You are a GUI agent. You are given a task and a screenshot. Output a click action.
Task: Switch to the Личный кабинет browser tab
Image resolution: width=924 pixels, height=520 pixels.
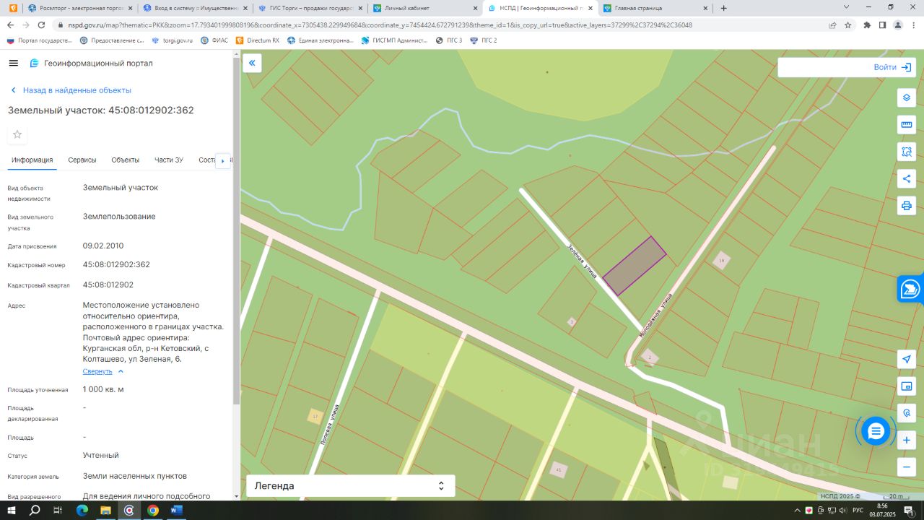pyautogui.click(x=424, y=8)
